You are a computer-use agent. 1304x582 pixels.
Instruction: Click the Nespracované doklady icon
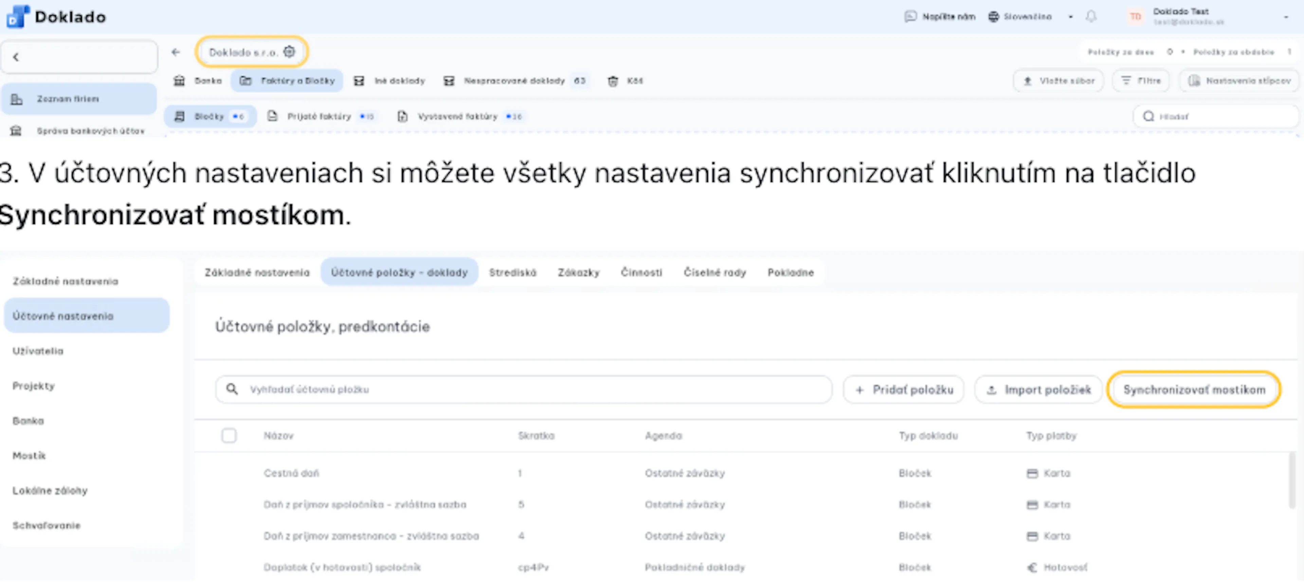coord(449,81)
